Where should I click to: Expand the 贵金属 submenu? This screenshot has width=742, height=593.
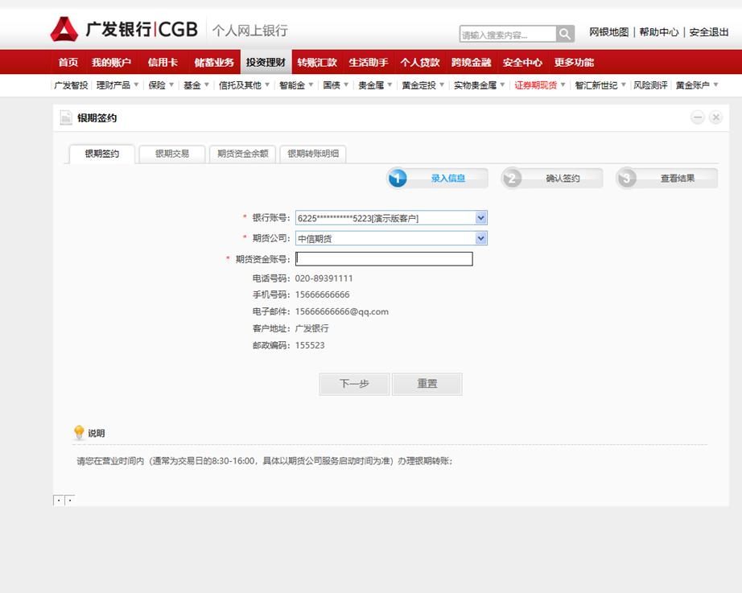pyautogui.click(x=375, y=85)
